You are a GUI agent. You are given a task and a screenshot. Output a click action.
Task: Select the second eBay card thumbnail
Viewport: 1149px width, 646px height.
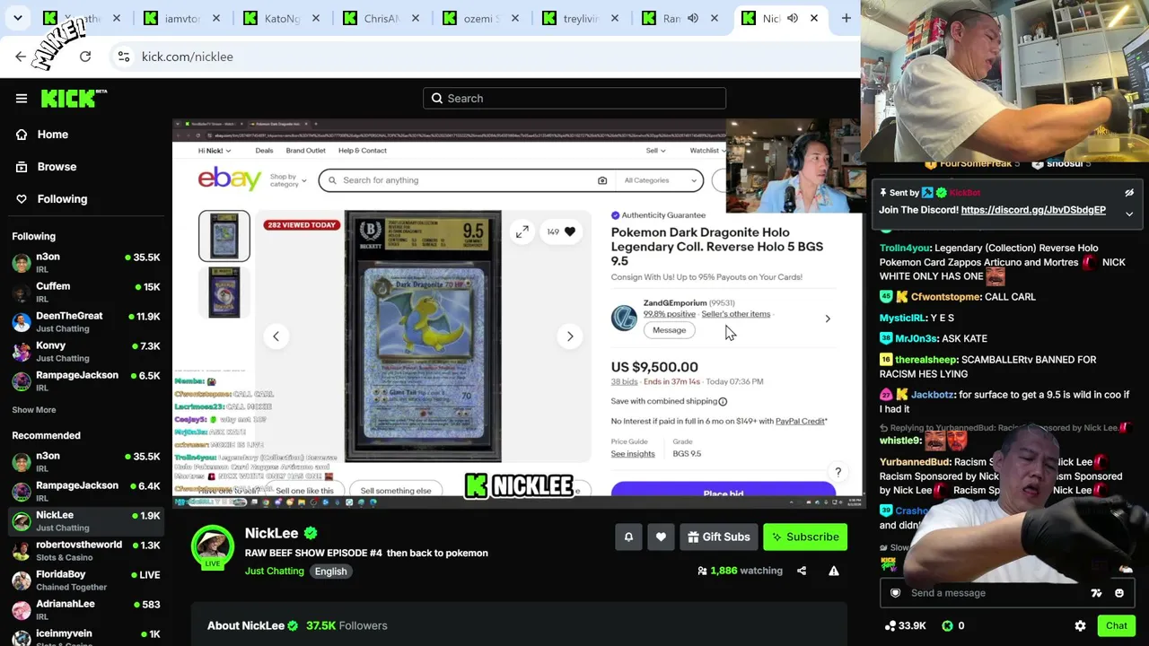coord(224,292)
